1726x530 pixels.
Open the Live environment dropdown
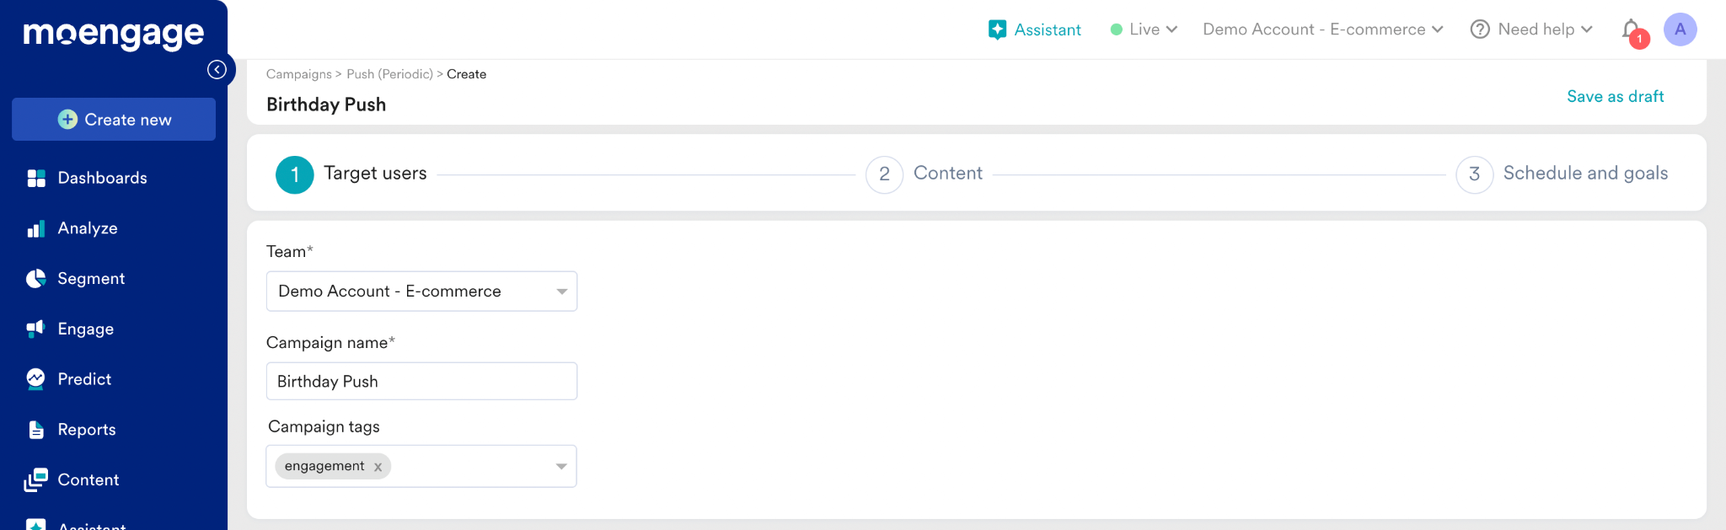point(1144,29)
